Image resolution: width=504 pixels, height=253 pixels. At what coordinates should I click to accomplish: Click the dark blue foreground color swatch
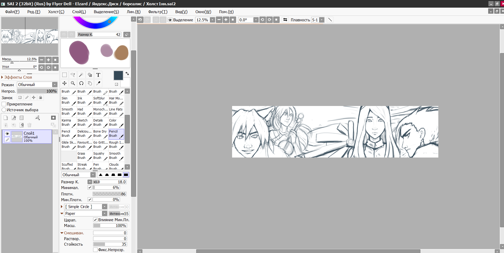(x=118, y=75)
